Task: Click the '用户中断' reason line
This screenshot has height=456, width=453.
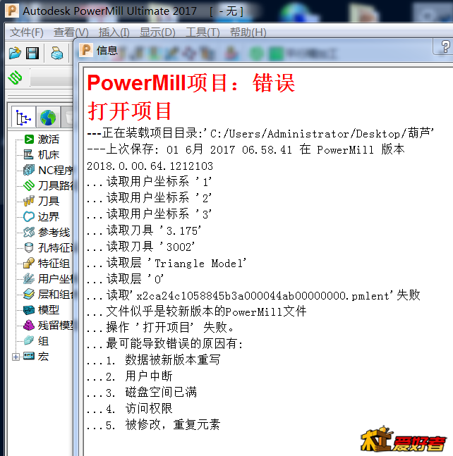Action: pyautogui.click(x=130, y=376)
